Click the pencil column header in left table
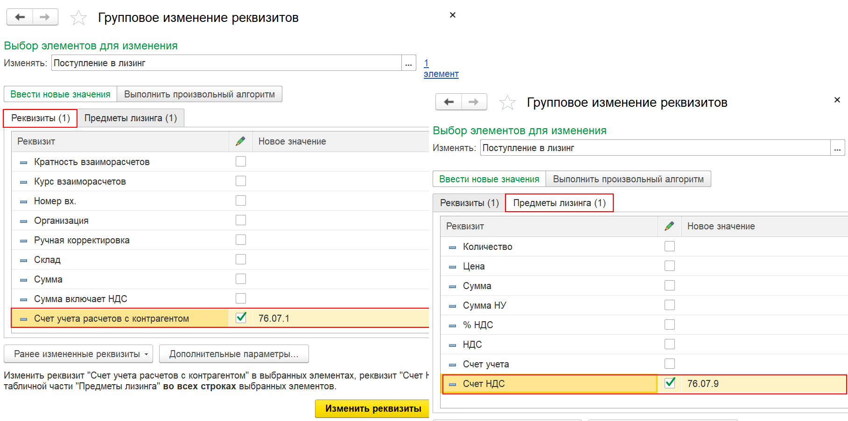The height and width of the screenshot is (421, 848). tap(241, 141)
